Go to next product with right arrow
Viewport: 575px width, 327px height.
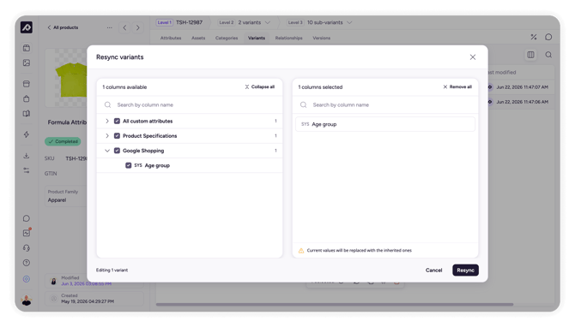(x=138, y=27)
